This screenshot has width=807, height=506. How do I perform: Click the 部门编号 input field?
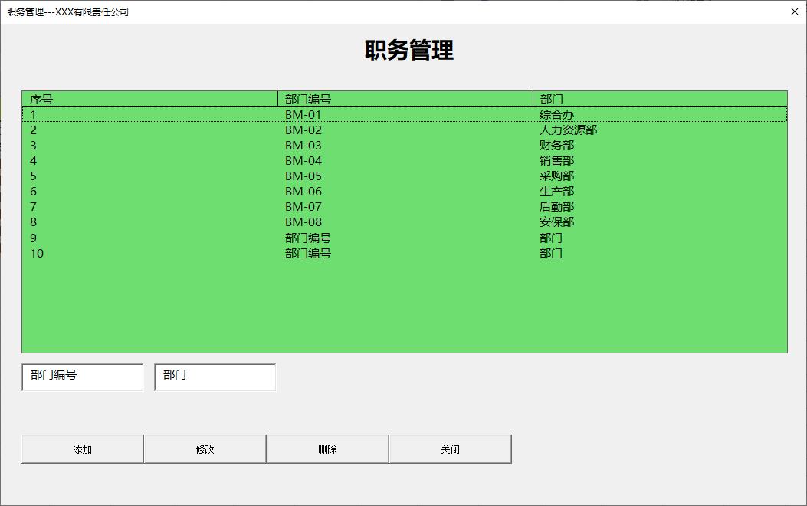click(x=82, y=376)
